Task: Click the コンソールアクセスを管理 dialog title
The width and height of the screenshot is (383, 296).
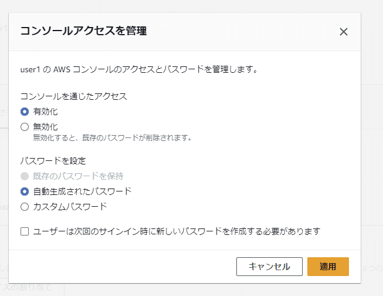Action: click(x=83, y=31)
